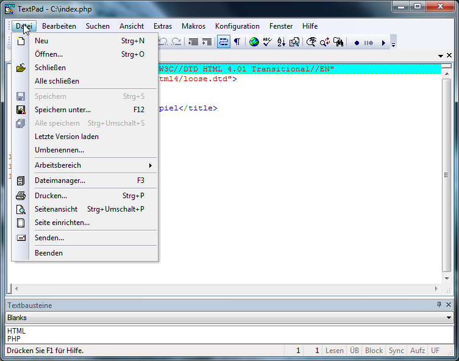Click the print preview magnifier icon
The height and width of the screenshot is (361, 459).
click(x=21, y=209)
